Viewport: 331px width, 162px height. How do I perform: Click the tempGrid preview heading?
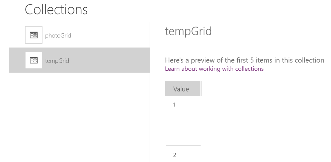(x=188, y=32)
